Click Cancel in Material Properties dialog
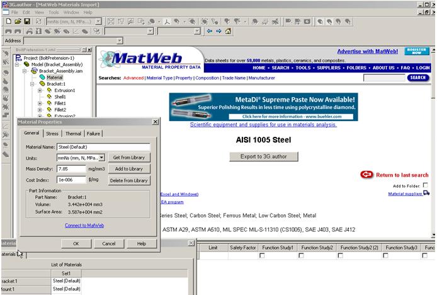Screen dimensions: 437x295 109,244
